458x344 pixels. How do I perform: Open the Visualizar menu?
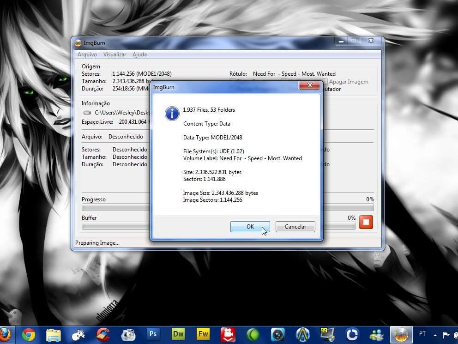point(114,54)
